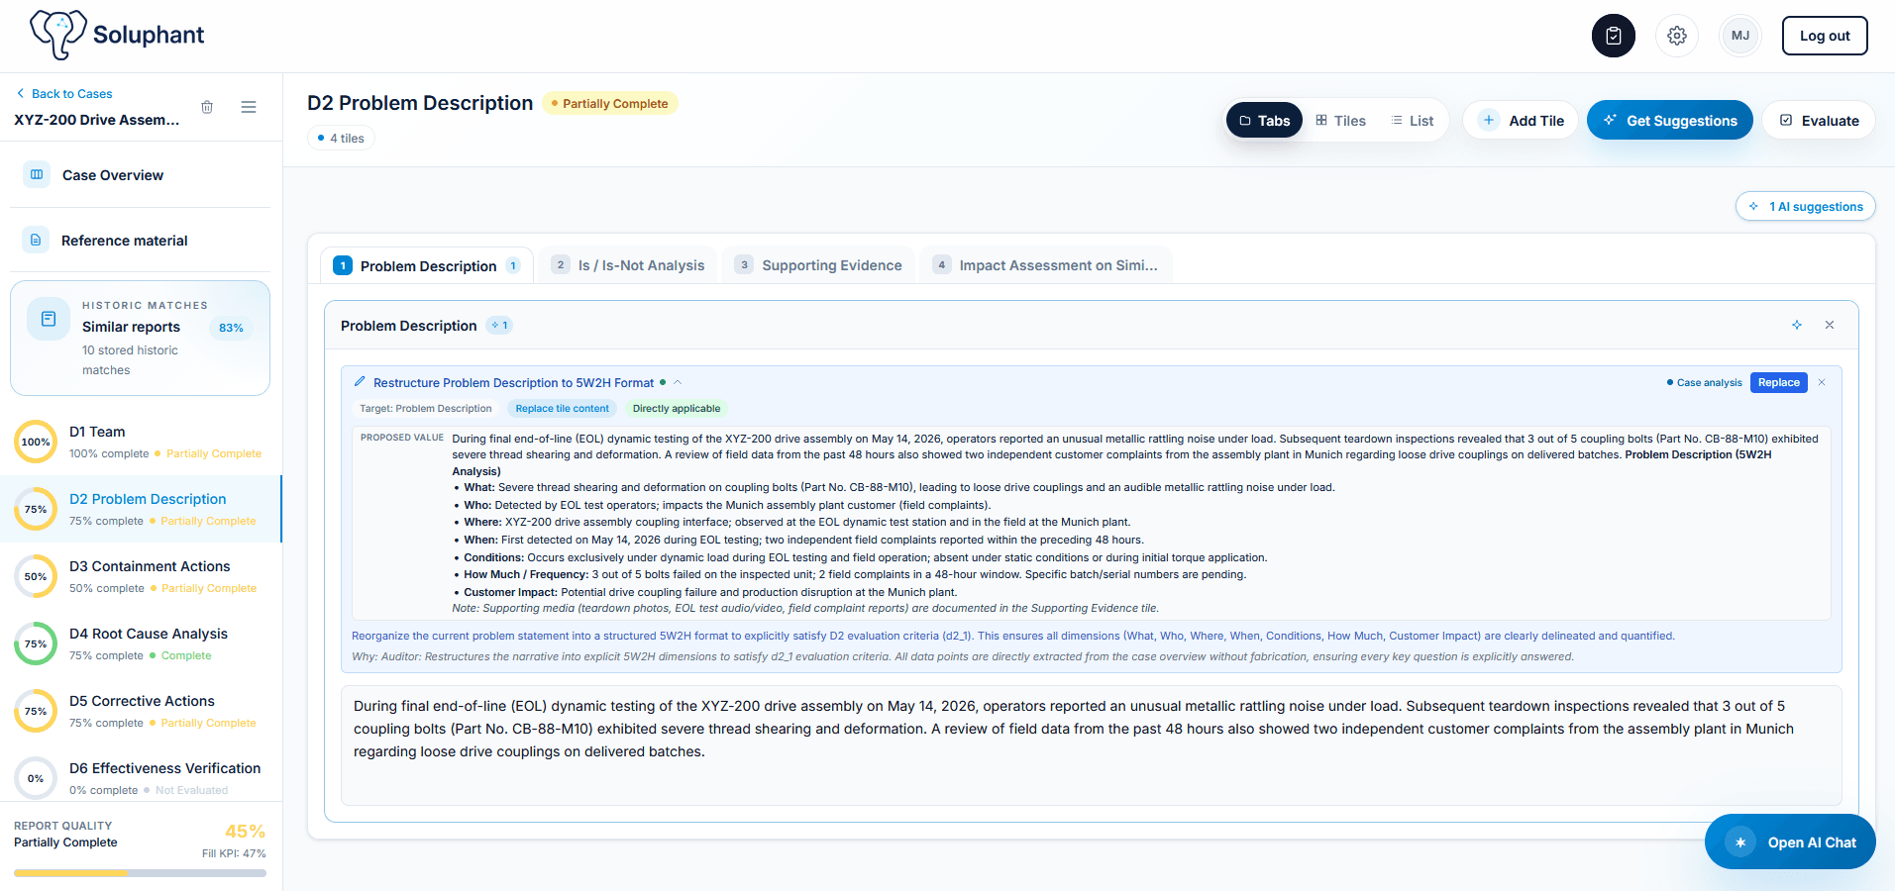Click the Directly applicable tag
The width and height of the screenshot is (1895, 891).
pyautogui.click(x=677, y=408)
